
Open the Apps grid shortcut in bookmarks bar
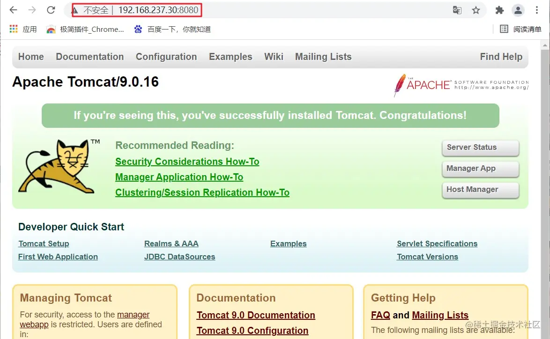pos(23,29)
